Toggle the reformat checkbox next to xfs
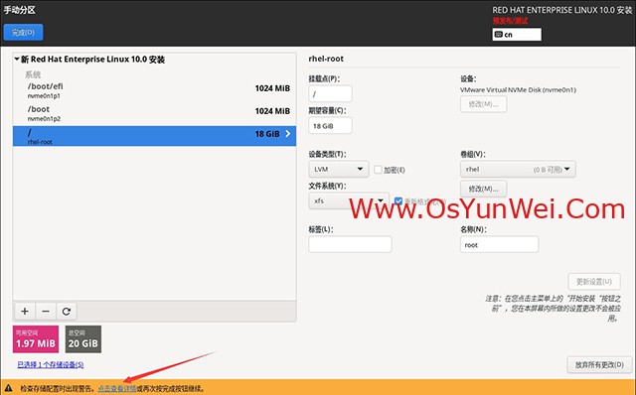The image size is (636, 395). pos(398,200)
